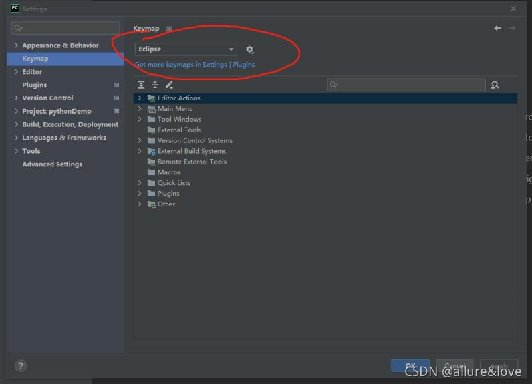Click the help question mark button

tap(21, 365)
